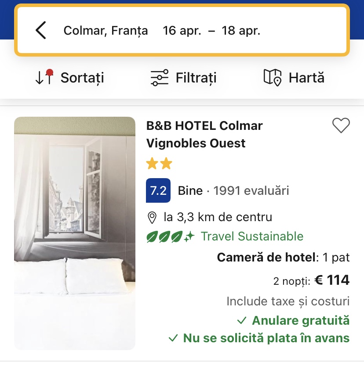Click the green Travel Sustainable leaves icon

pyautogui.click(x=170, y=236)
